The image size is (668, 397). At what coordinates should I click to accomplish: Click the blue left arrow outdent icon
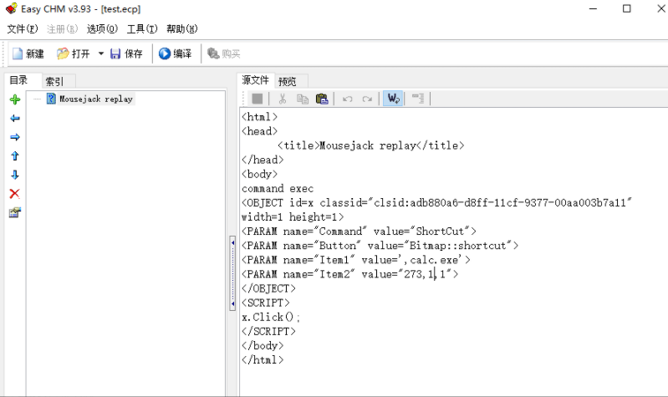pyautogui.click(x=15, y=119)
